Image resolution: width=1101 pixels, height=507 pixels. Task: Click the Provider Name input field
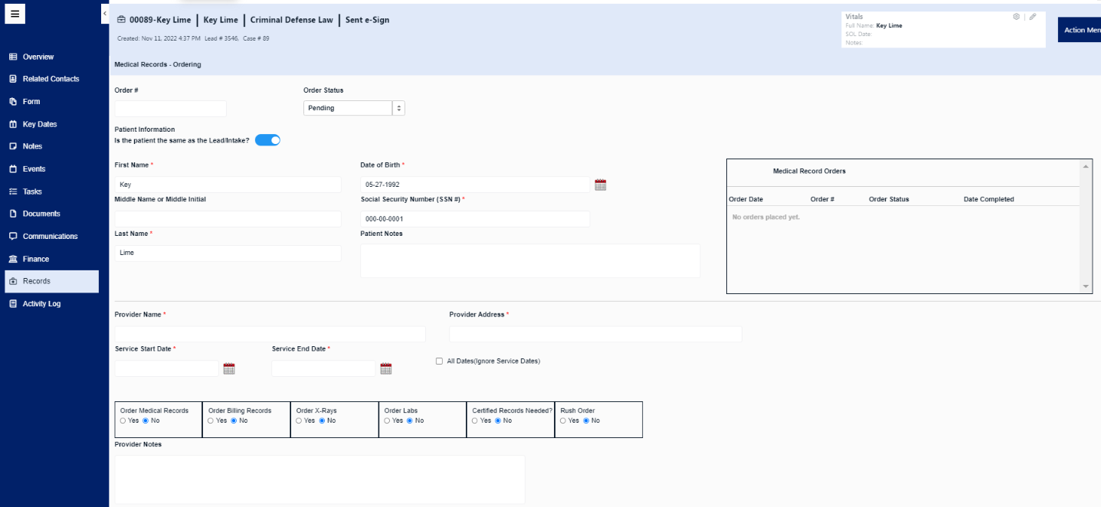point(270,334)
